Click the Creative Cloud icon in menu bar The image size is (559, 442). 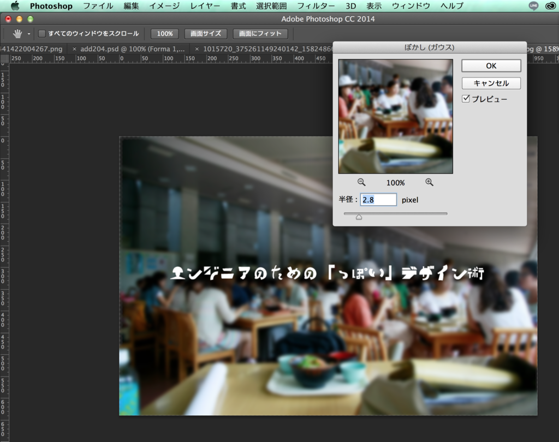click(x=551, y=5)
